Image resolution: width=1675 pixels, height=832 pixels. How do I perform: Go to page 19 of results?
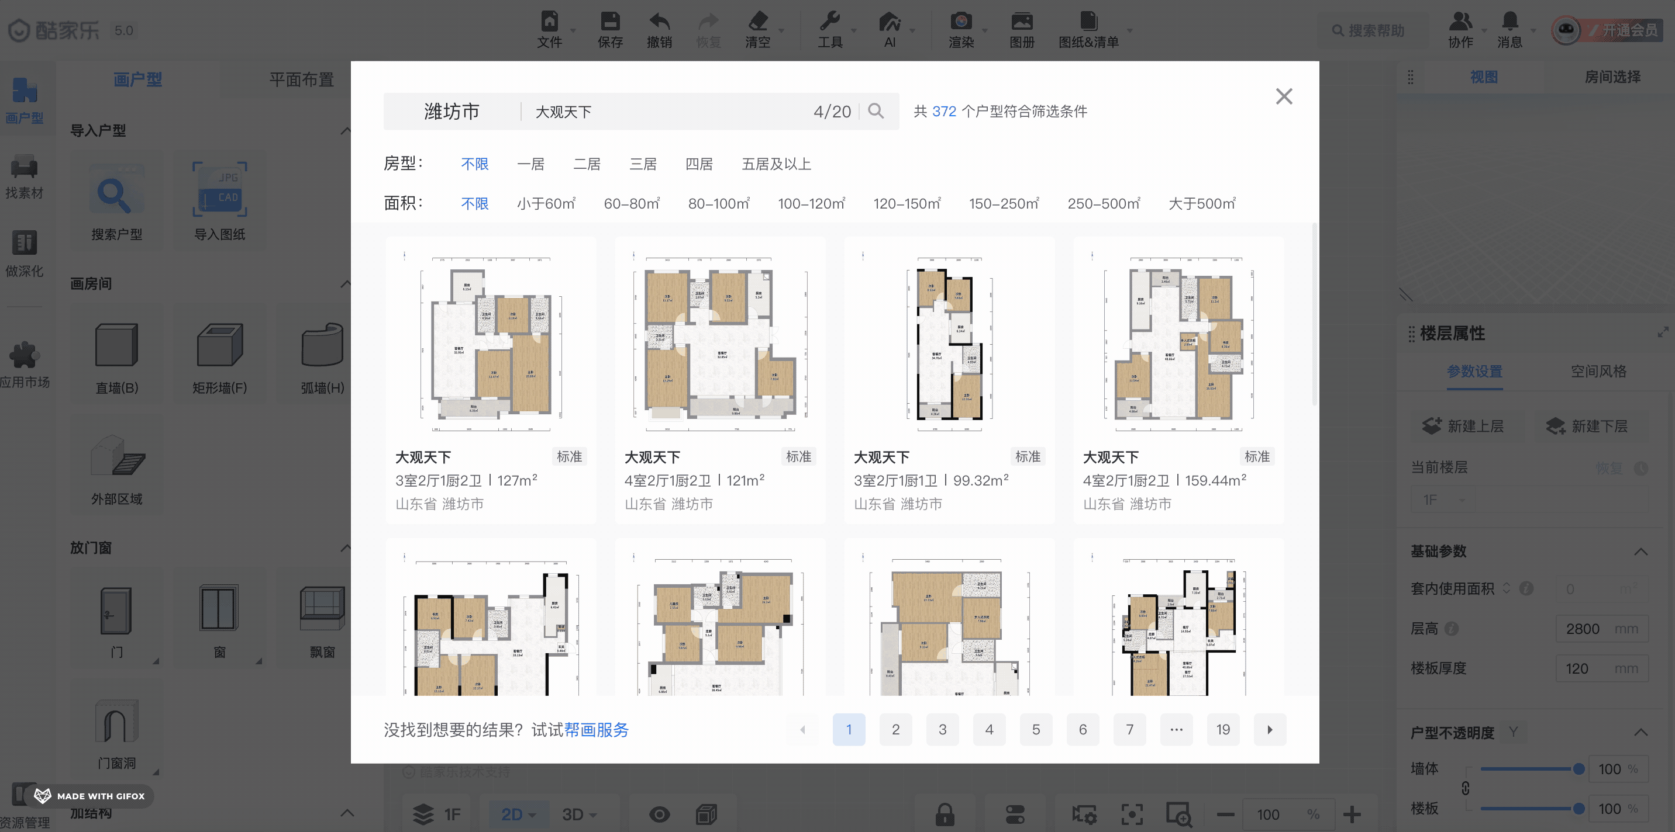tap(1222, 729)
